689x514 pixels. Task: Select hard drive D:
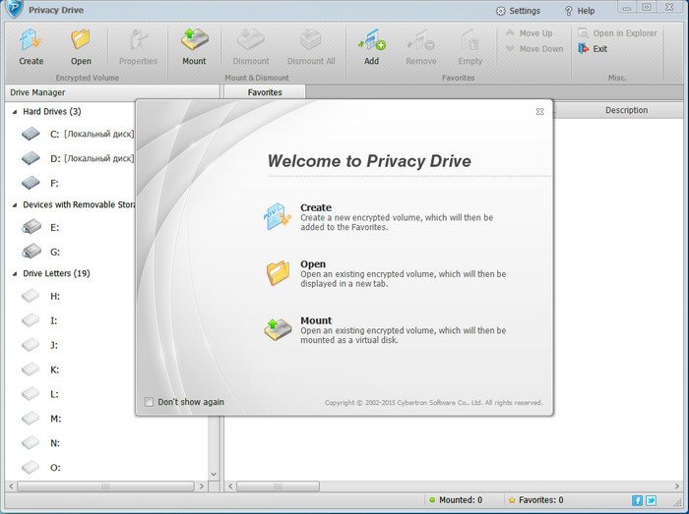78,158
